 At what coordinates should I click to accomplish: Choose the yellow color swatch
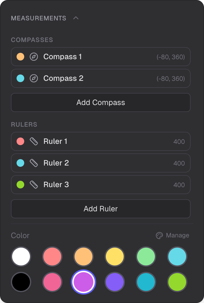(115, 256)
